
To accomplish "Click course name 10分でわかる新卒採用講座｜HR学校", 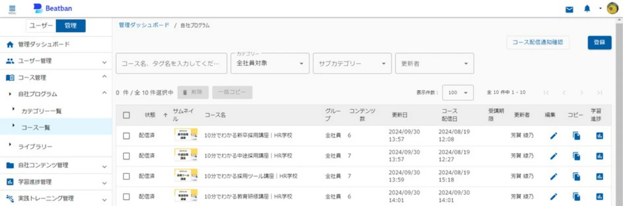I will (x=248, y=135).
